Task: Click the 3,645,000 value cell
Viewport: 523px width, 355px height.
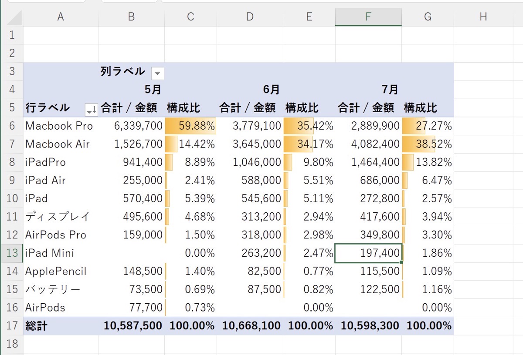Action: click(x=250, y=144)
